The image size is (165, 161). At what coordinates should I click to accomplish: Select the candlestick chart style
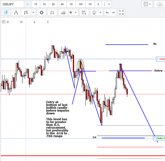click(x=6, y=12)
